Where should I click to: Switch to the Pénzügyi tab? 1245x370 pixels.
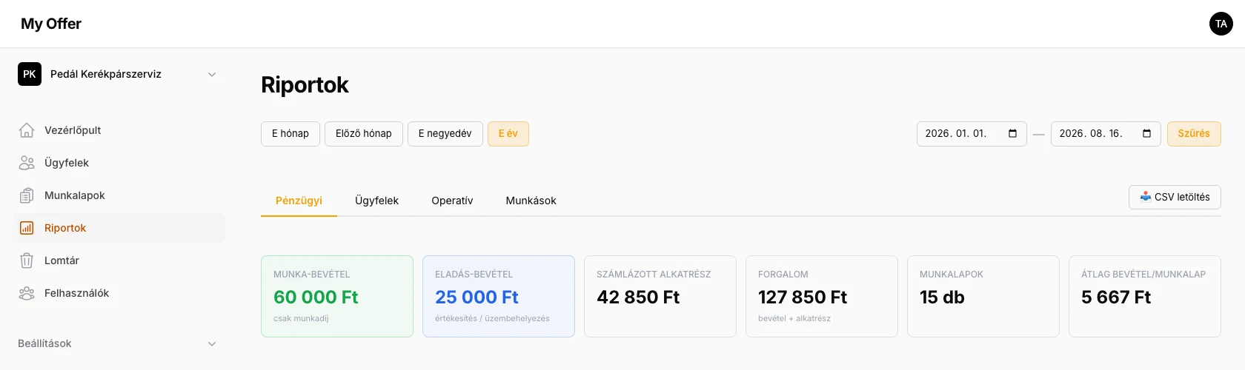(299, 201)
